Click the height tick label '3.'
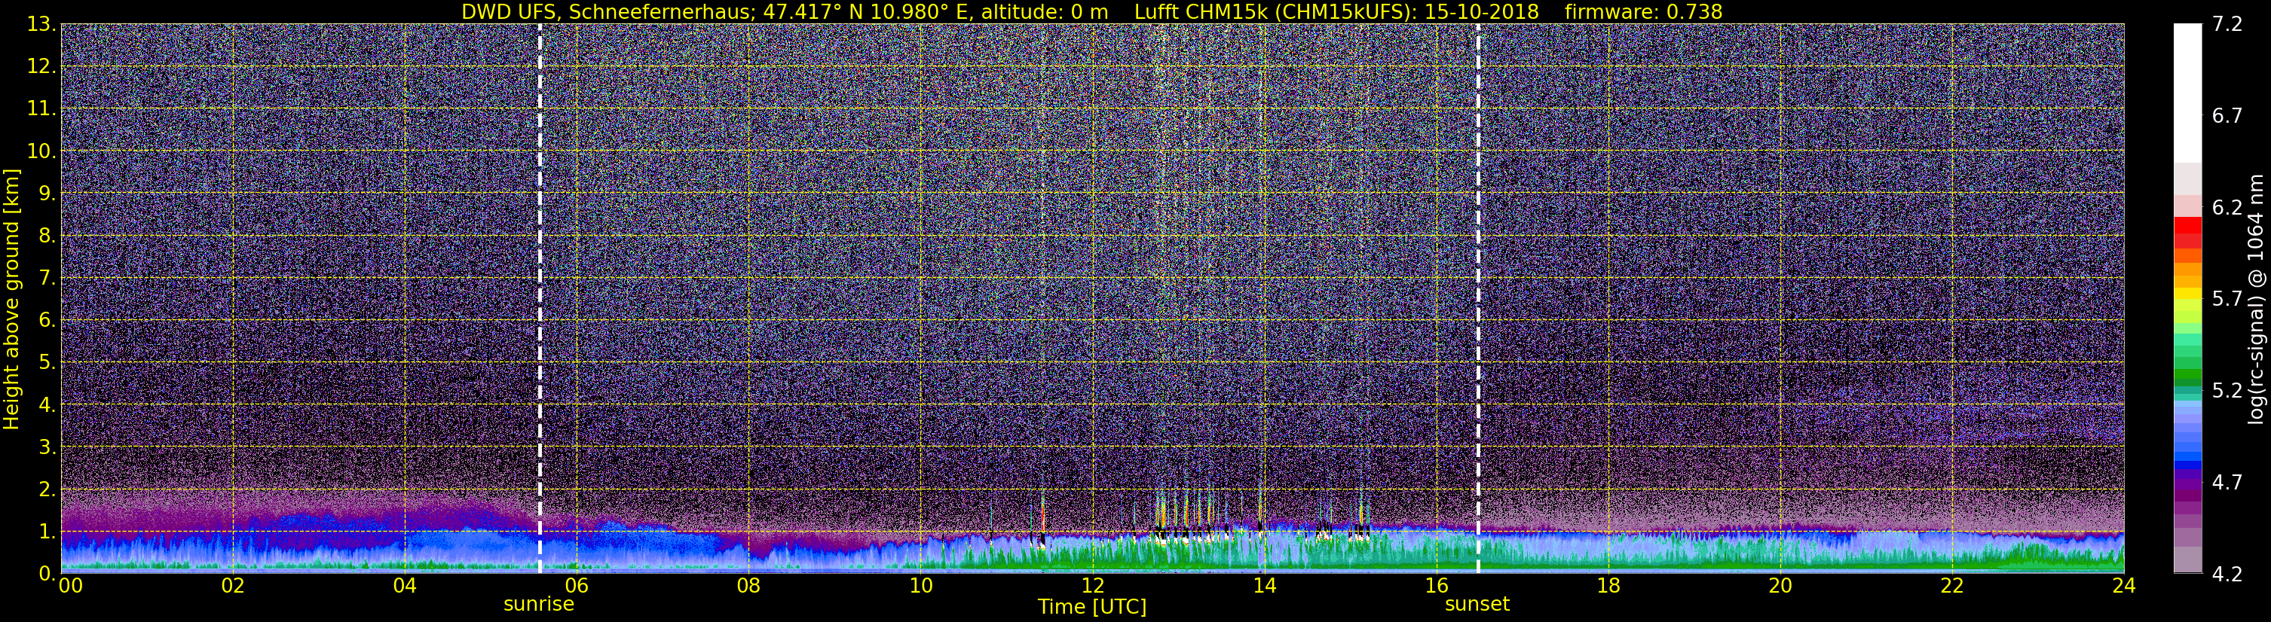Screen dimensions: 2271x622 47,447
